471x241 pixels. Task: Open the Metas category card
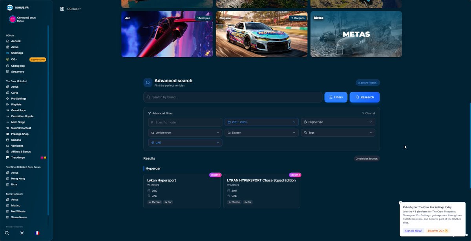[356, 34]
